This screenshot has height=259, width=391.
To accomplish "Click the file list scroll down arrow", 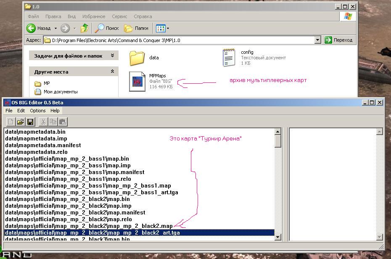I will 278,237.
